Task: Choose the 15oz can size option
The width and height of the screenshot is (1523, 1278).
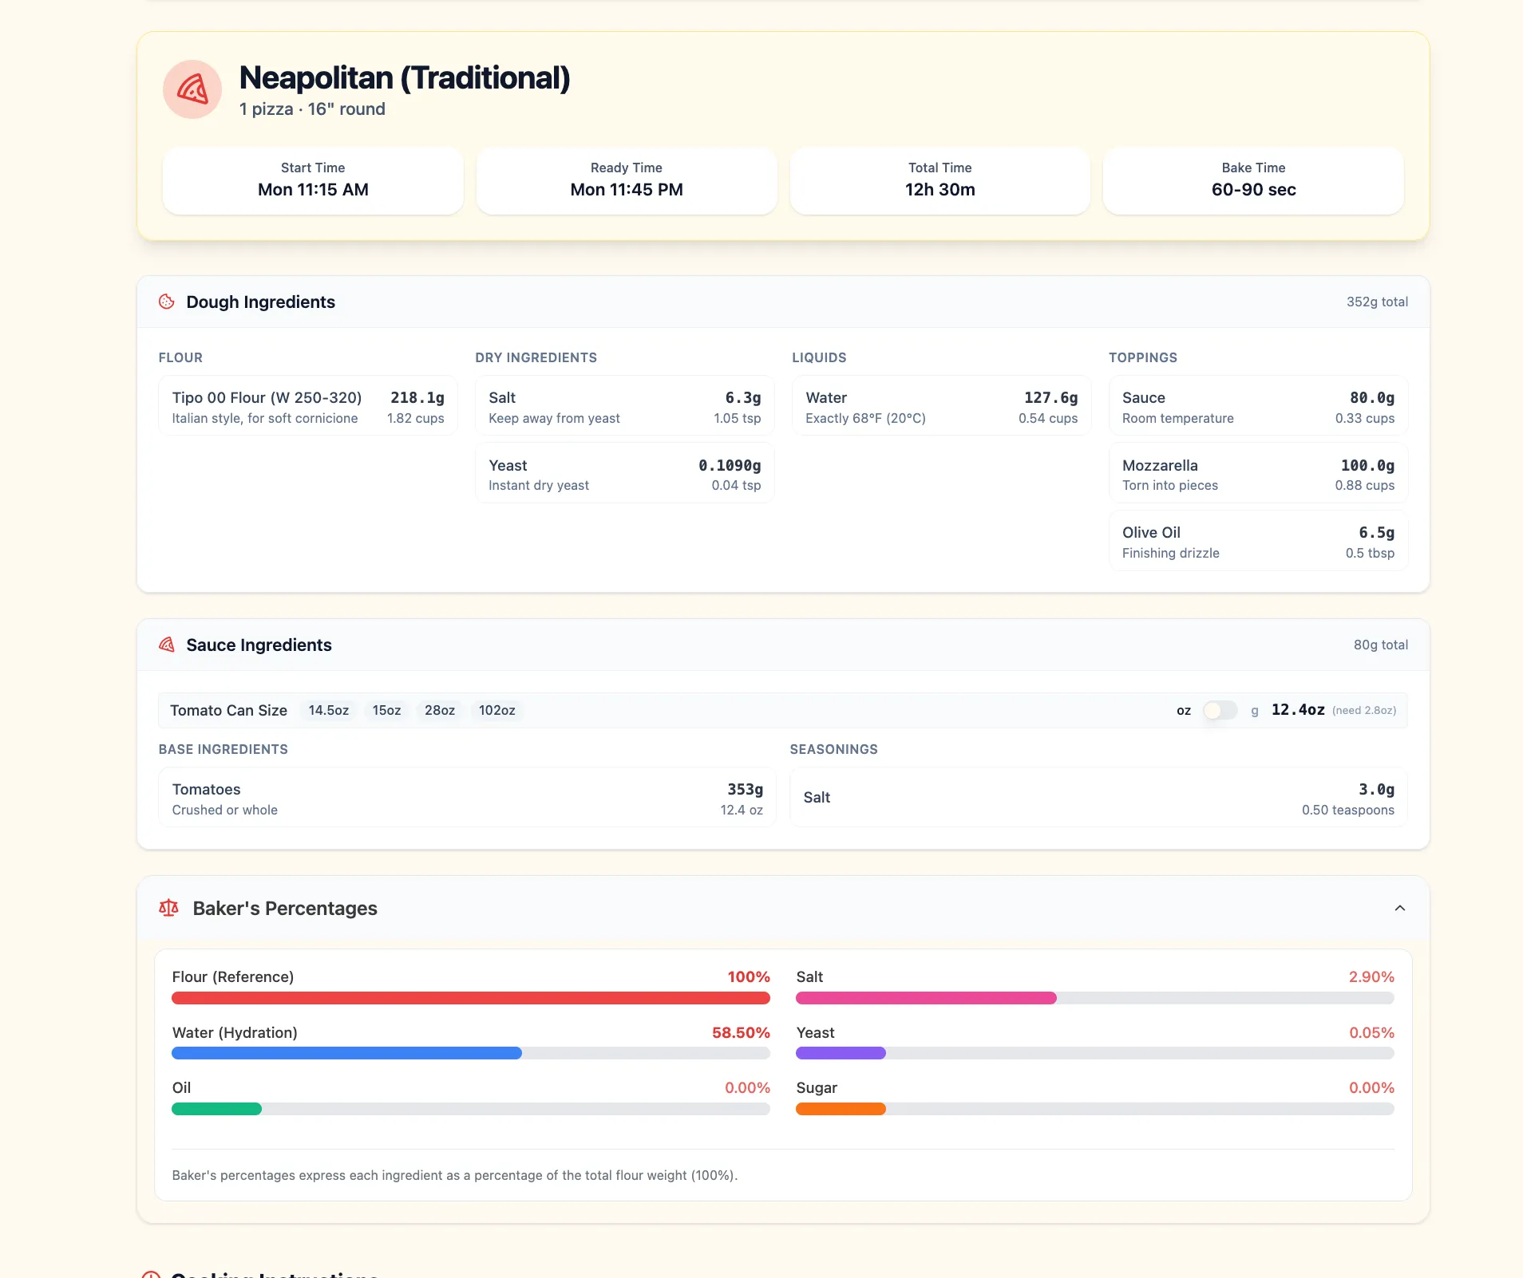Action: click(x=386, y=710)
